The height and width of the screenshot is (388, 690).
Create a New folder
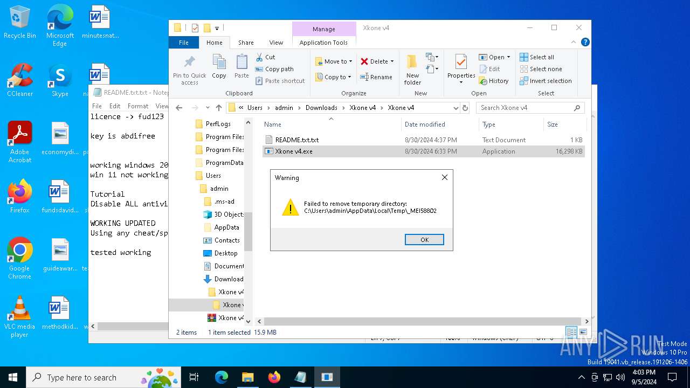pos(412,70)
